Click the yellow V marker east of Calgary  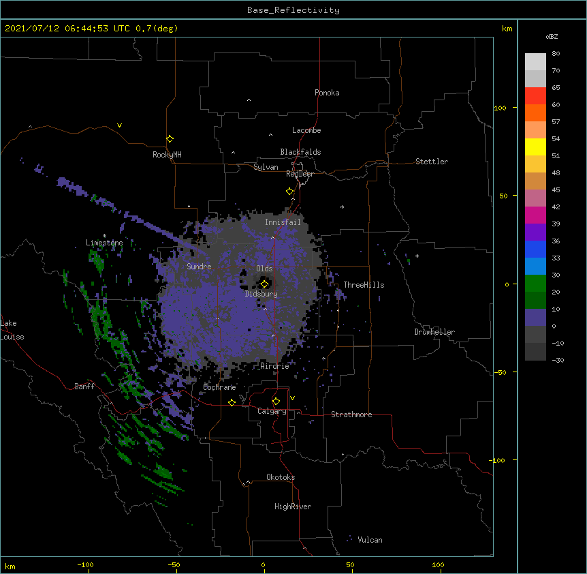pyautogui.click(x=292, y=398)
